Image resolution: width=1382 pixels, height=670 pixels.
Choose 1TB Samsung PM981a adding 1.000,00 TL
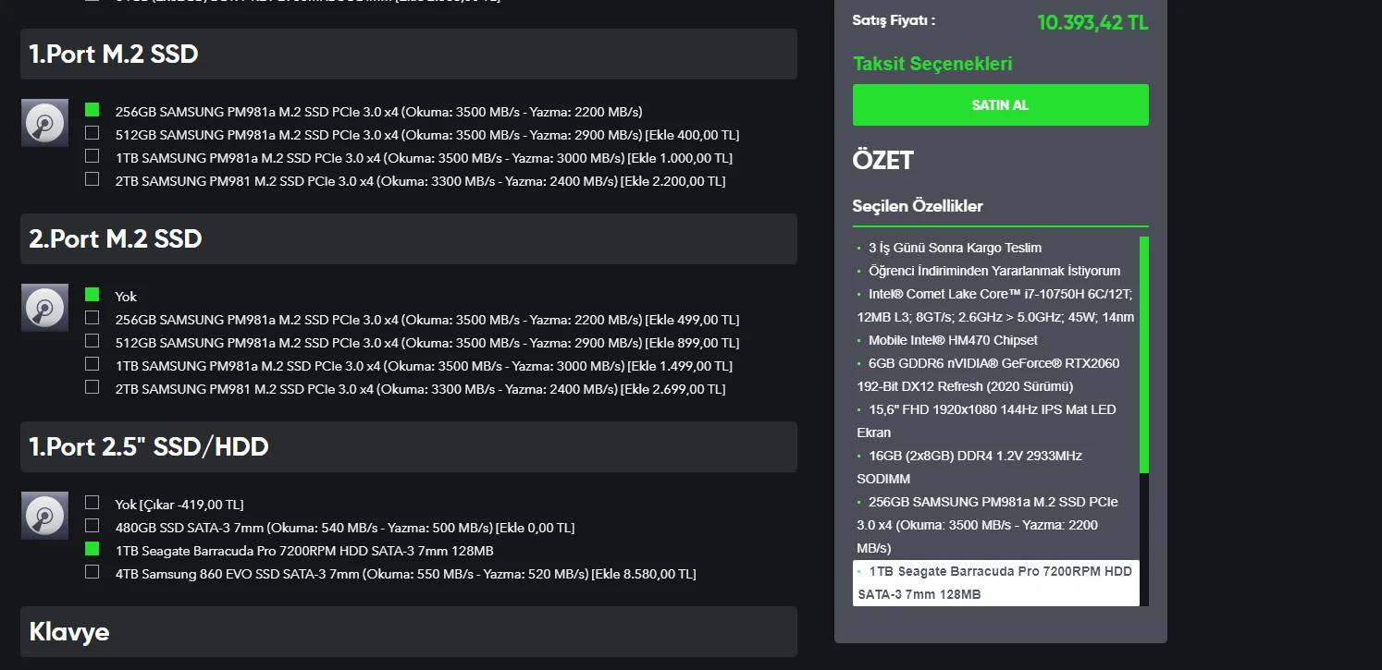pyautogui.click(x=92, y=156)
